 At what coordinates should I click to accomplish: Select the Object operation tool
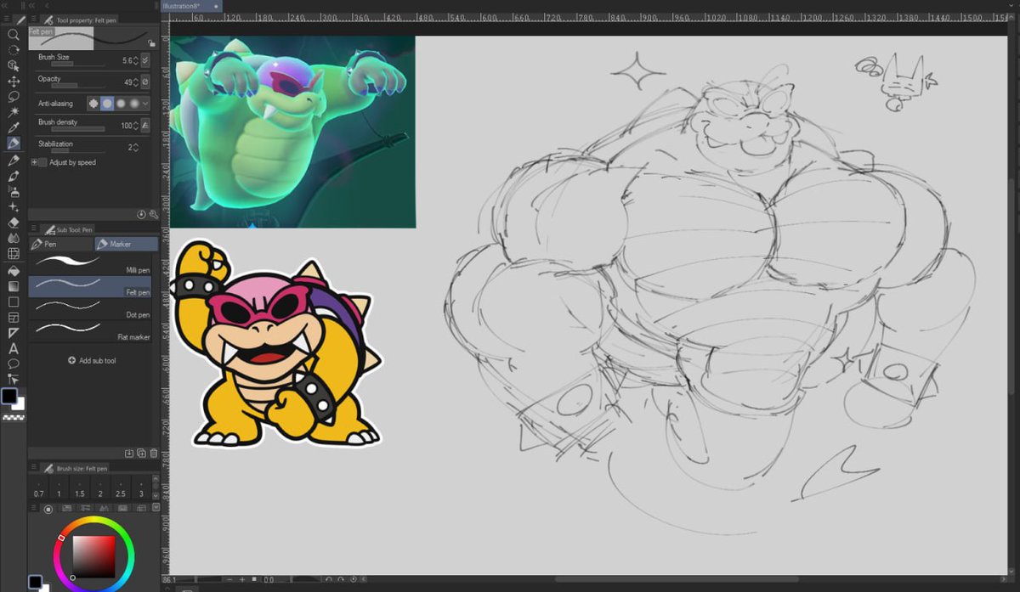click(14, 65)
